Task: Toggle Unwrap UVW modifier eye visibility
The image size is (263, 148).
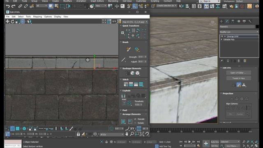Action: tap(222, 37)
